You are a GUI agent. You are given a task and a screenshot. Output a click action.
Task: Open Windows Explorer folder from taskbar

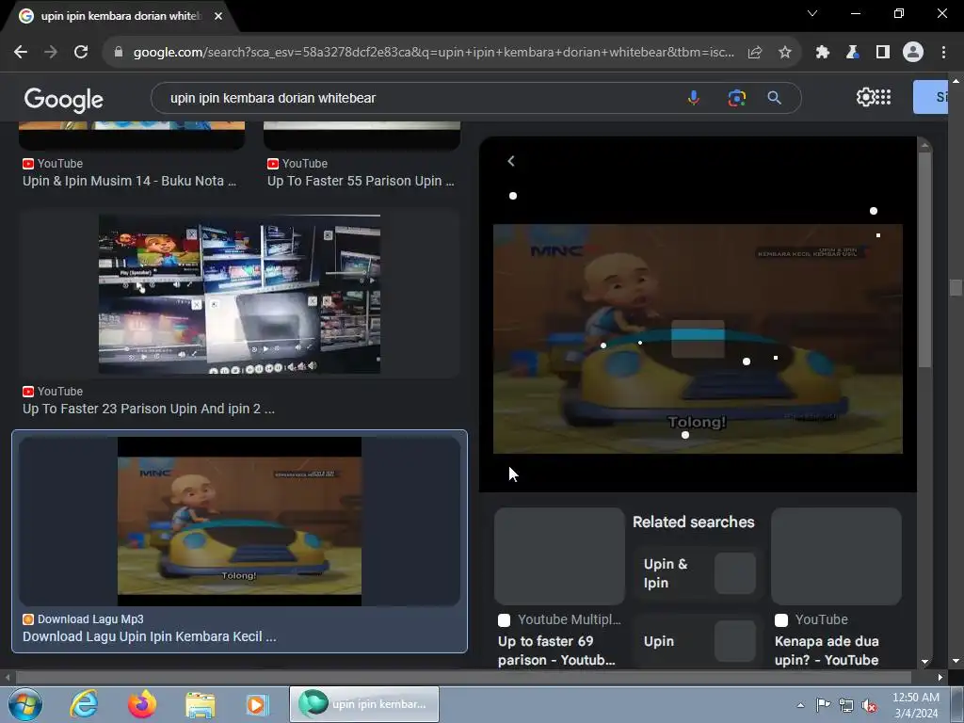[x=201, y=704]
